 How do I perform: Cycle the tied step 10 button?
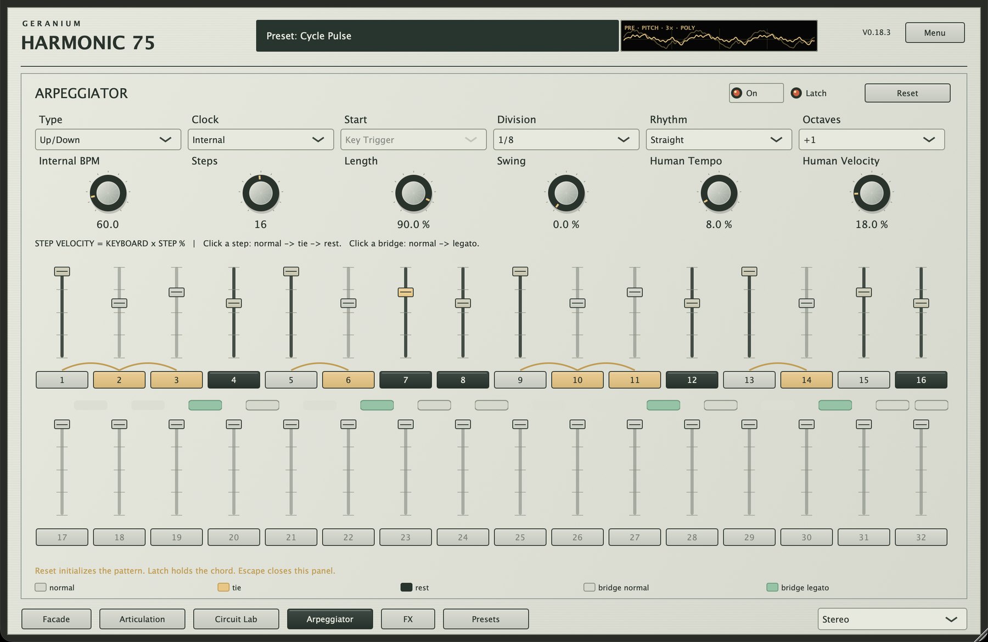577,380
